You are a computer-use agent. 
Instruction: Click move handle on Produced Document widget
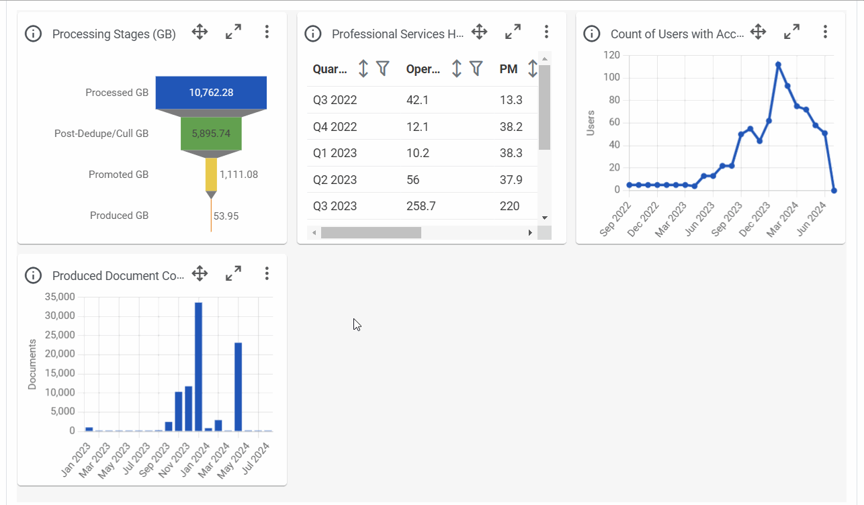[x=200, y=273]
